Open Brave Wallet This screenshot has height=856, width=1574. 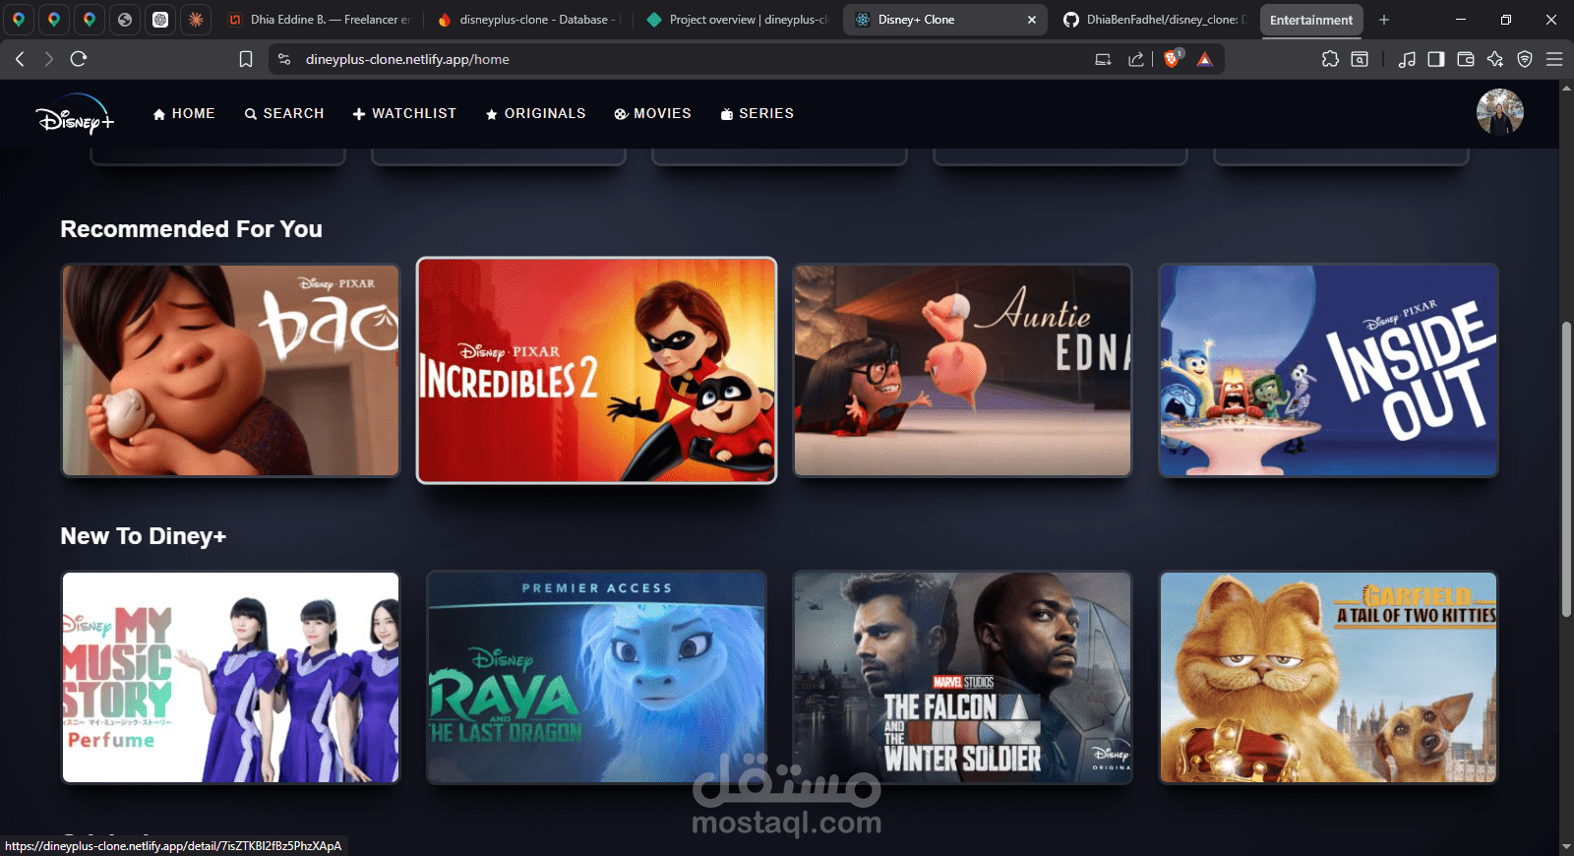tap(1466, 59)
